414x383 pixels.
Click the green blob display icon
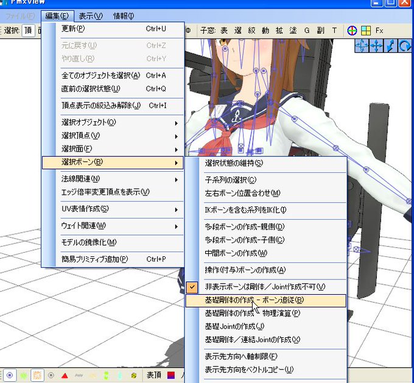tap(24, 375)
